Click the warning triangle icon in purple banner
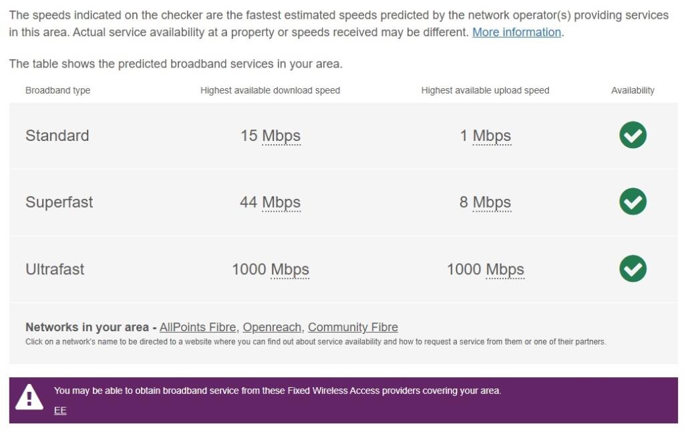Screen dimensions: 684x432 (x=29, y=398)
